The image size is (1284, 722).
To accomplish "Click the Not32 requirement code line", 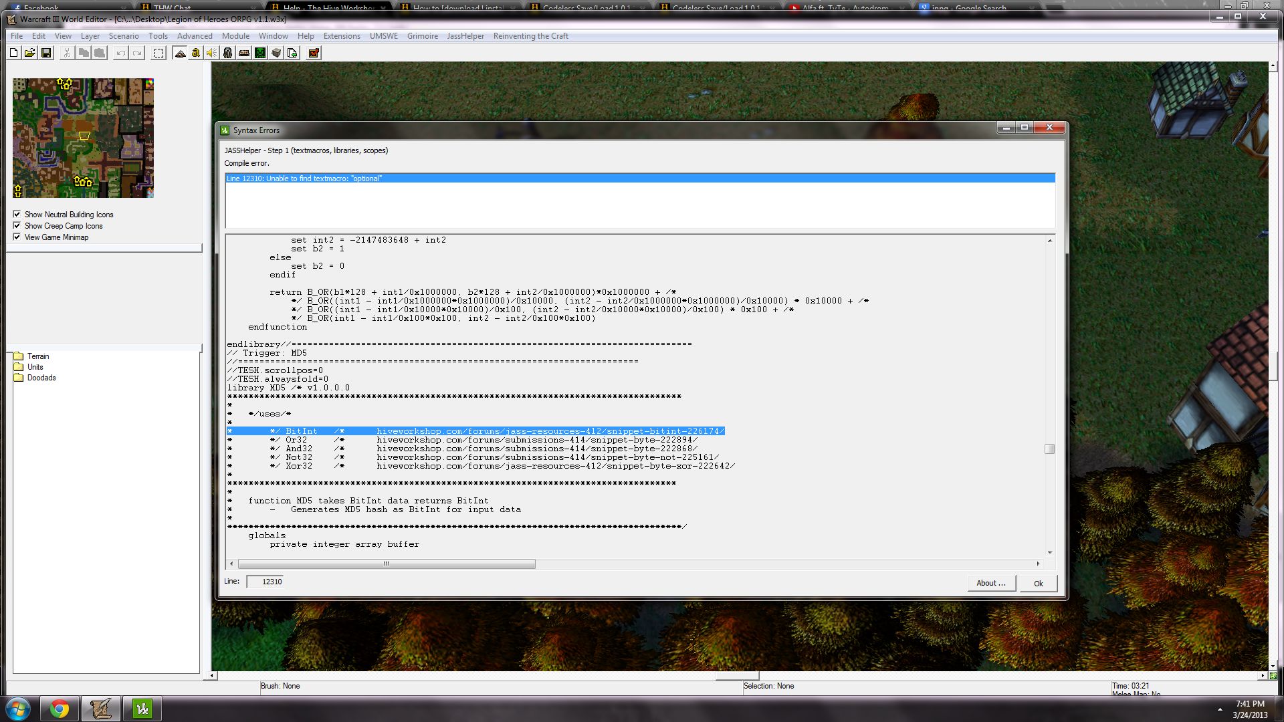I will (473, 457).
